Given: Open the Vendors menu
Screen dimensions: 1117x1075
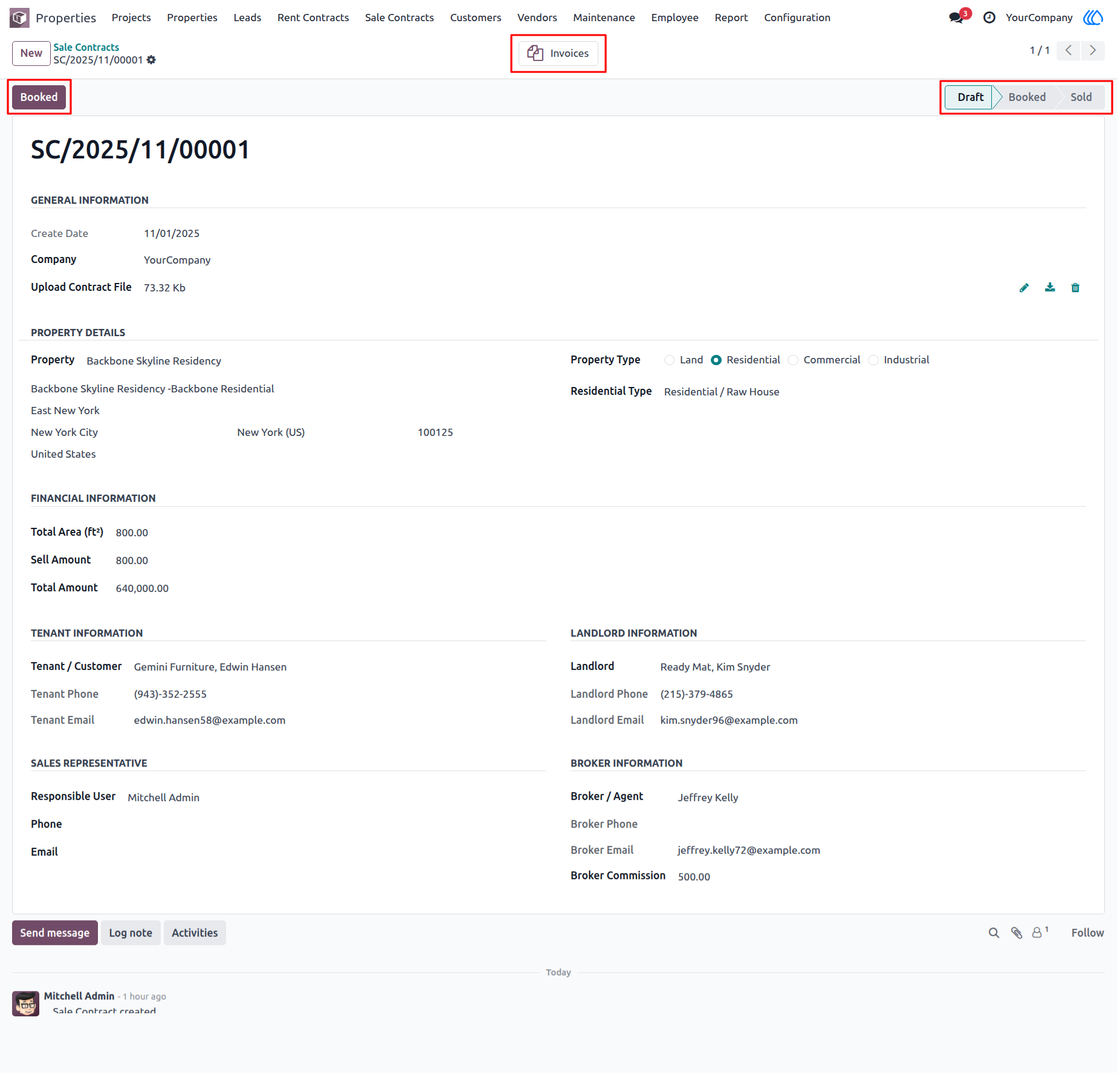Looking at the screenshot, I should click(x=537, y=18).
